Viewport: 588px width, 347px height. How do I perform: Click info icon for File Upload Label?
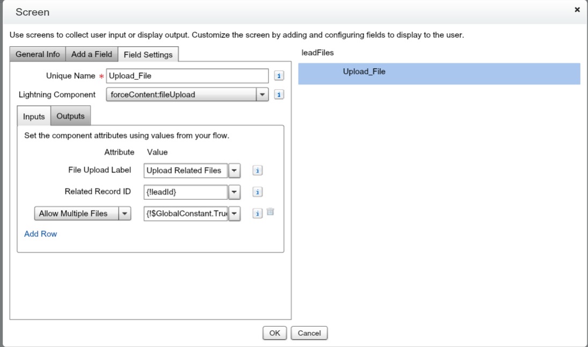pyautogui.click(x=257, y=171)
